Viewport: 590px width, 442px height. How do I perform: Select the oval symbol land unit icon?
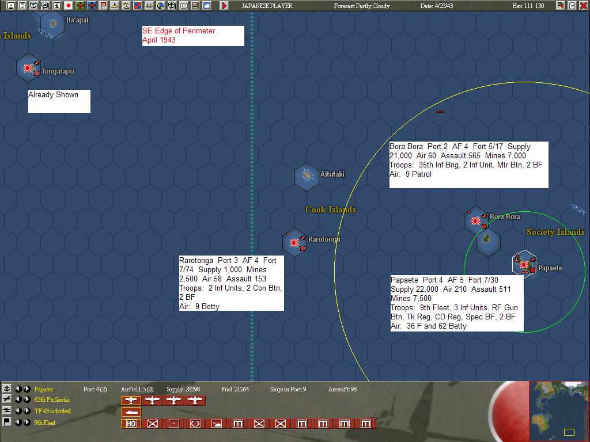(195, 424)
